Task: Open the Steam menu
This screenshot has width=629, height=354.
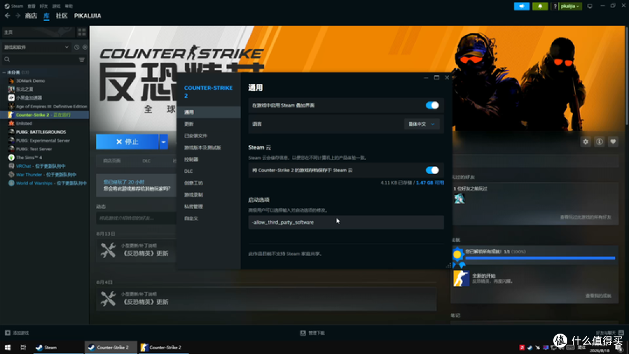Action: click(13, 6)
